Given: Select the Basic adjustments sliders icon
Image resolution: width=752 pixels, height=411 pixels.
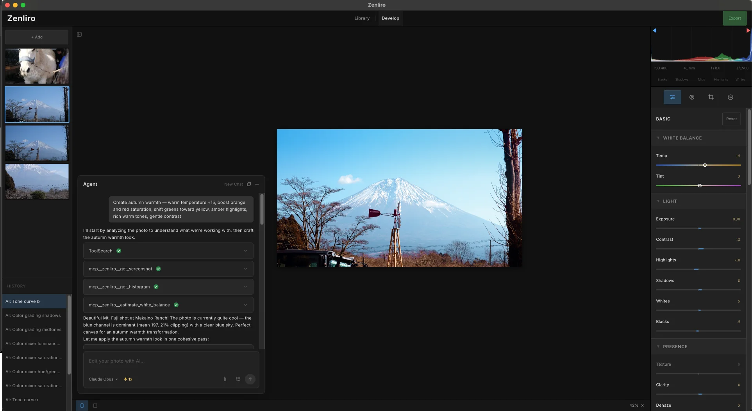Looking at the screenshot, I should click(672, 97).
